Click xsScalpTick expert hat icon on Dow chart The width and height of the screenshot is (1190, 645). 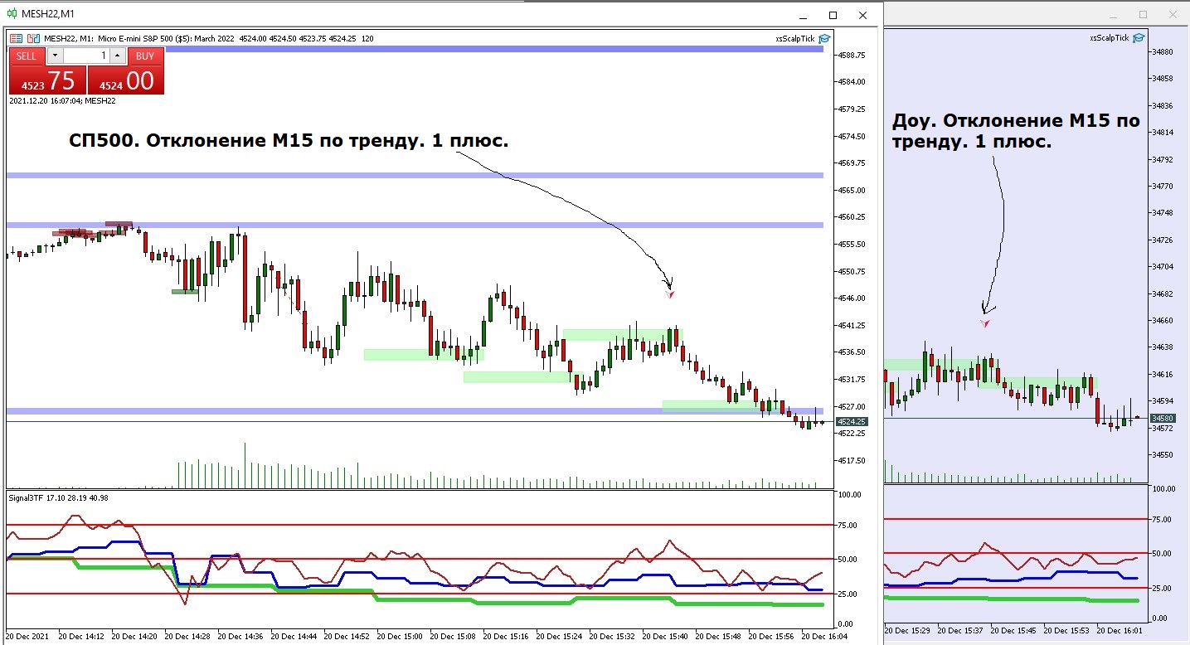(x=1139, y=37)
